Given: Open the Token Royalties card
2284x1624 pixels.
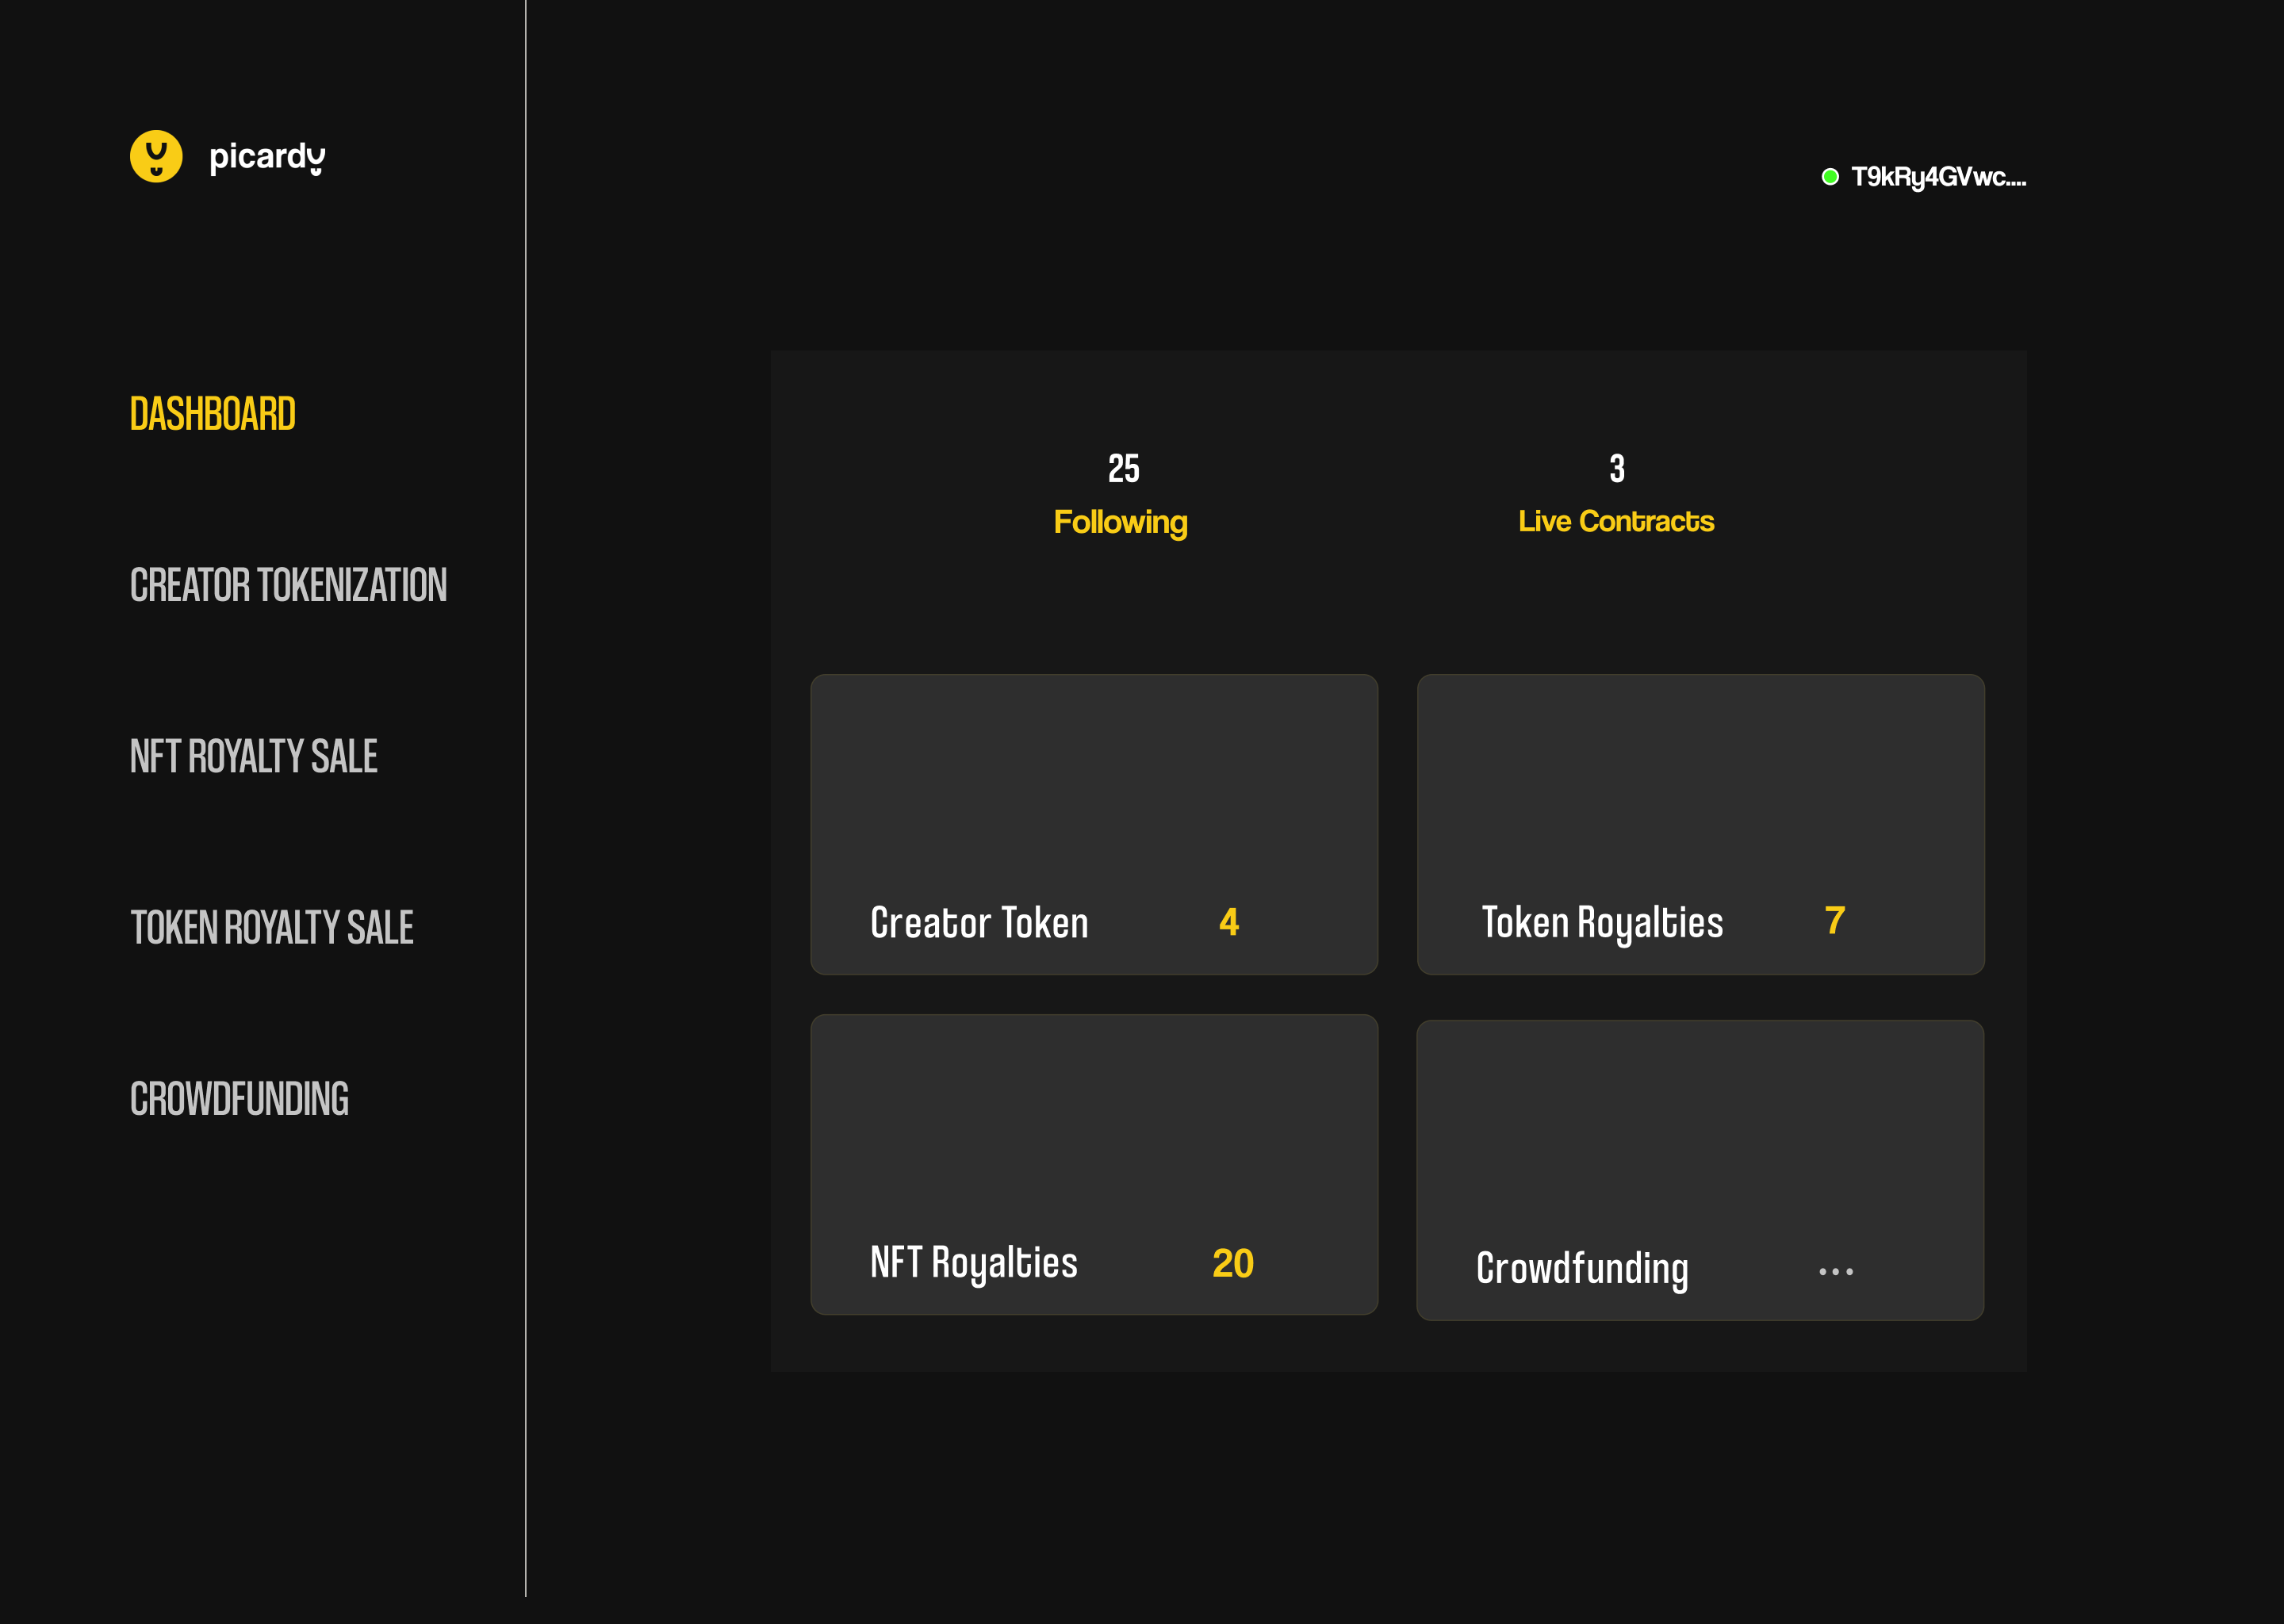Looking at the screenshot, I should pyautogui.click(x=1700, y=824).
